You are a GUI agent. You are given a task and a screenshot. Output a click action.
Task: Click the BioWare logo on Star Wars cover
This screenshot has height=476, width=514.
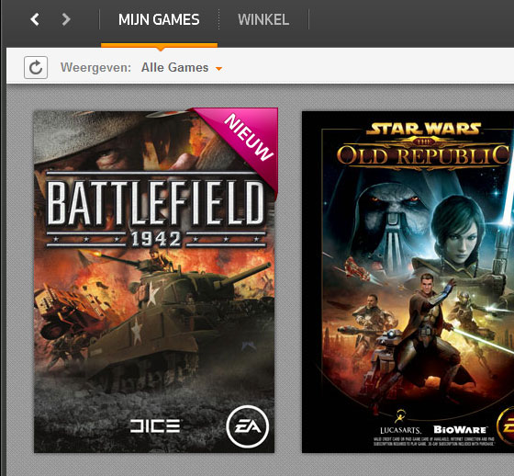click(x=460, y=430)
